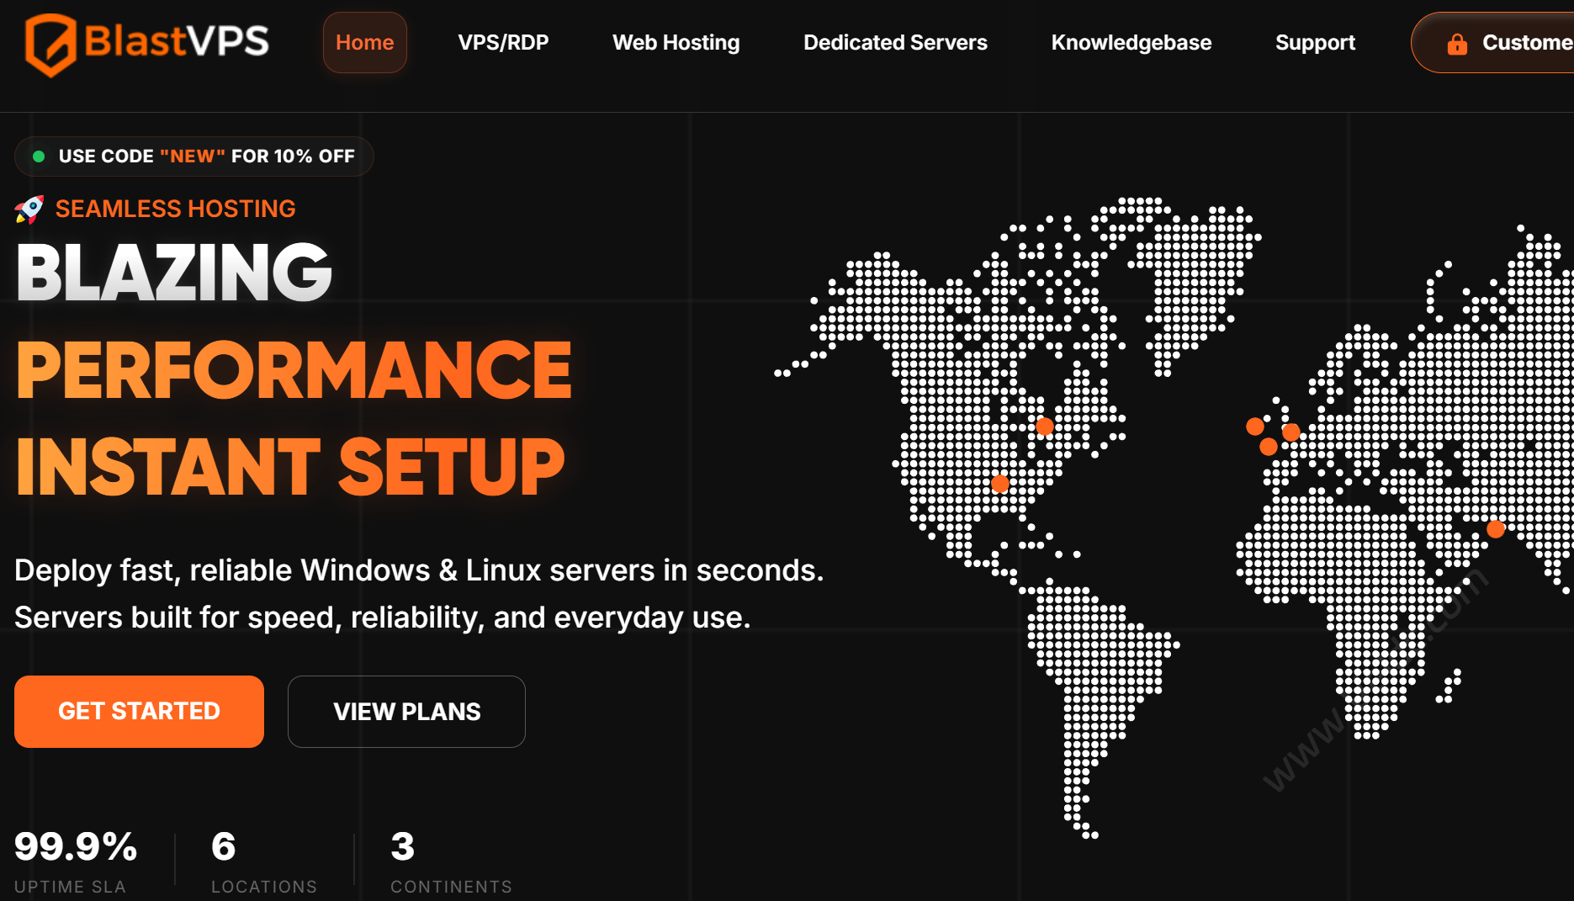Go to Web Hosting page
1574x901 pixels.
pyautogui.click(x=676, y=43)
